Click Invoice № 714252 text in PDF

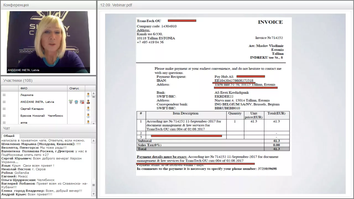tap(269, 38)
